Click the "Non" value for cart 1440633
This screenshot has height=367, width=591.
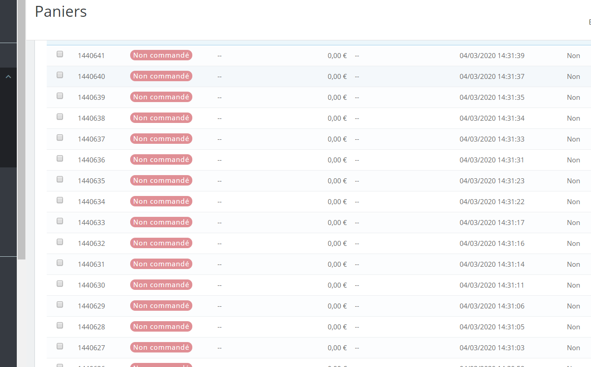(573, 223)
